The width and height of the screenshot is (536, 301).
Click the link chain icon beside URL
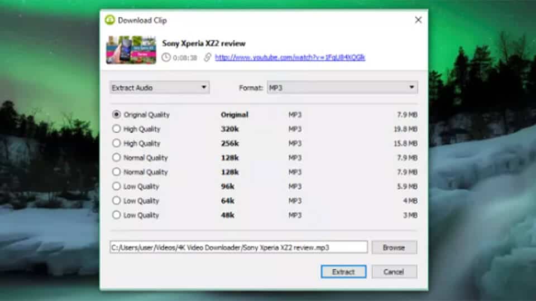click(x=208, y=57)
